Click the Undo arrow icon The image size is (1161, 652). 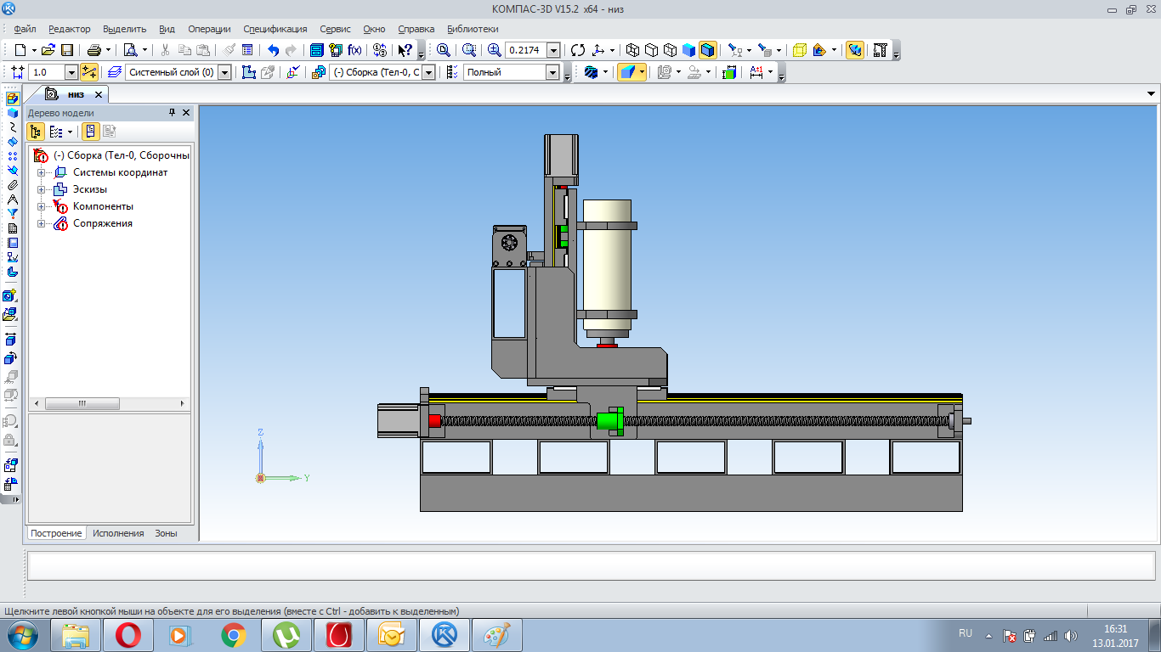tap(273, 50)
